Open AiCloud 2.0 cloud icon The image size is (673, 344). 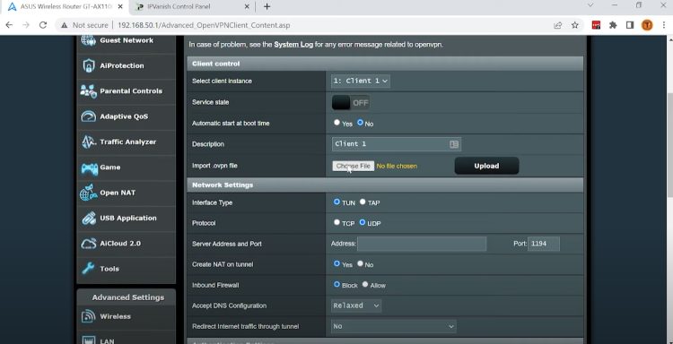(x=89, y=244)
